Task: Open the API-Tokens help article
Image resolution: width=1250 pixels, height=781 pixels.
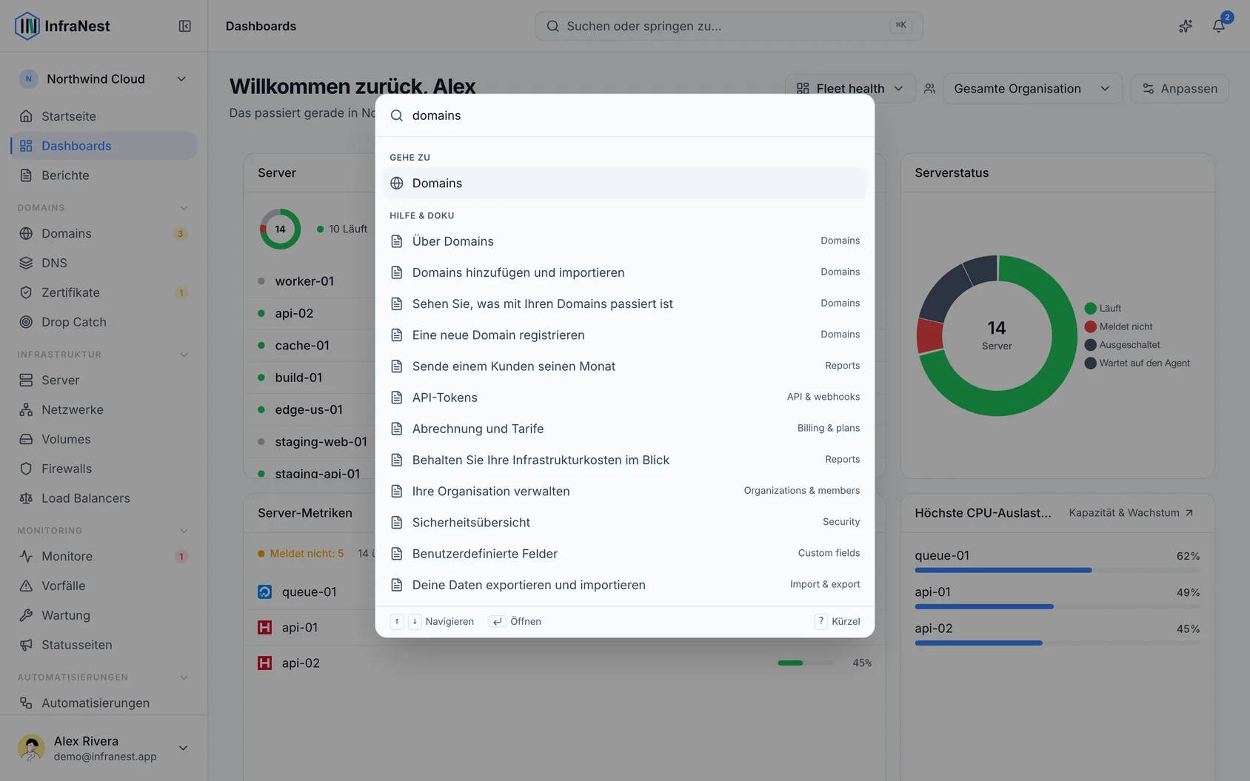Action: click(624, 398)
